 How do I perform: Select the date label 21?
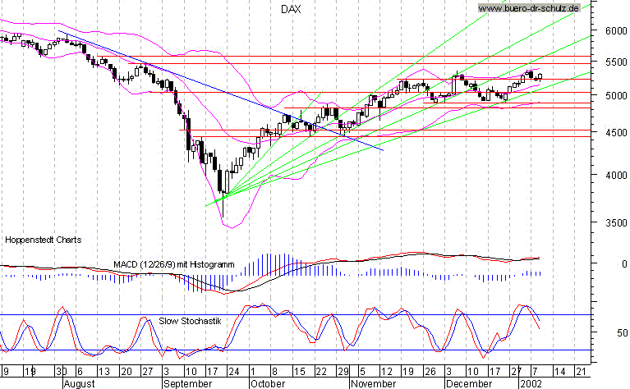(581, 372)
